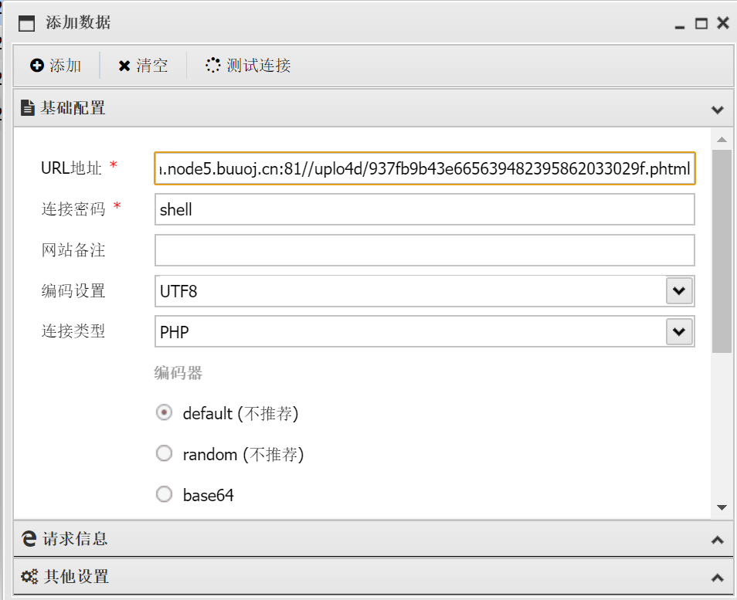Select the random (不推荐) encoder radio
Image resolution: width=737 pixels, height=600 pixels.
(164, 453)
